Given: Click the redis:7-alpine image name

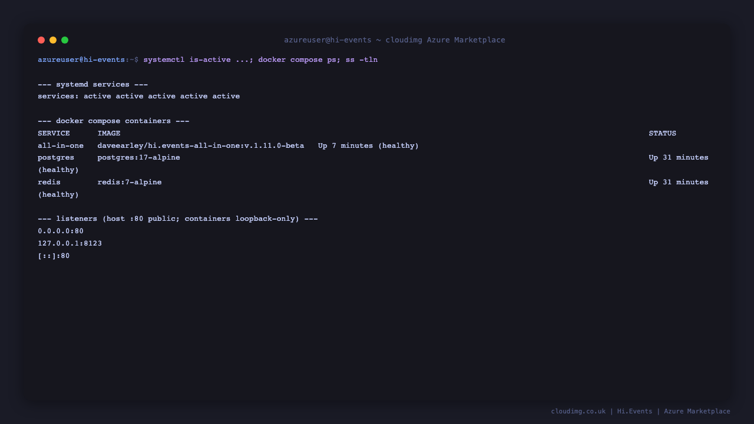Looking at the screenshot, I should 130,182.
